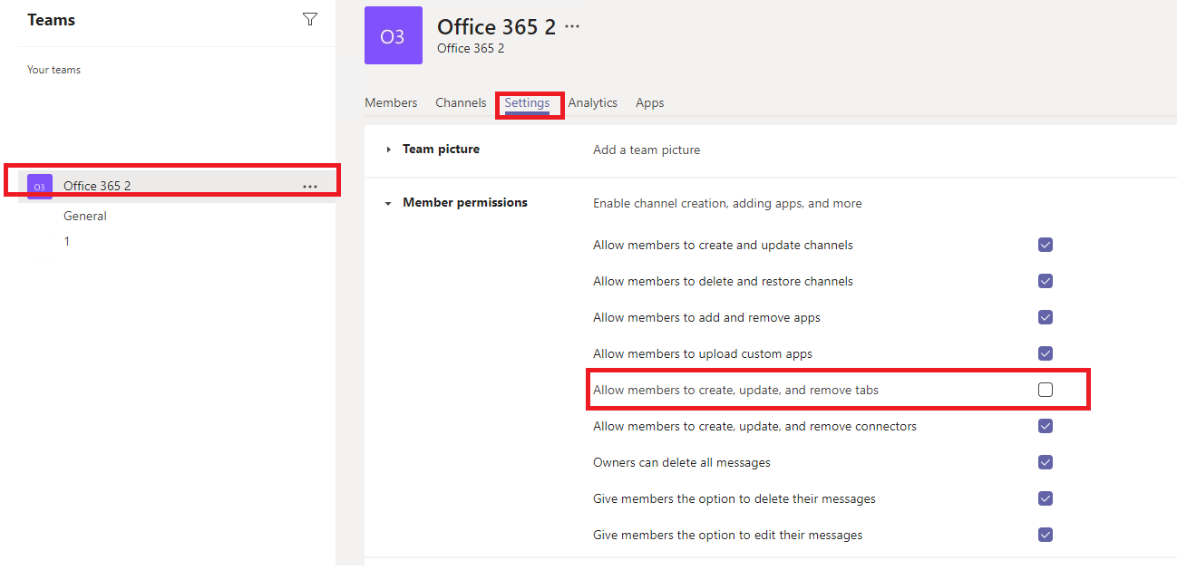Viewport: 1177px width, 570px height.
Task: Expand the Team picture section arrow
Action: tap(389, 150)
